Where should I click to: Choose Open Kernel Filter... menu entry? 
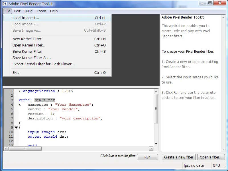[x=57, y=45]
